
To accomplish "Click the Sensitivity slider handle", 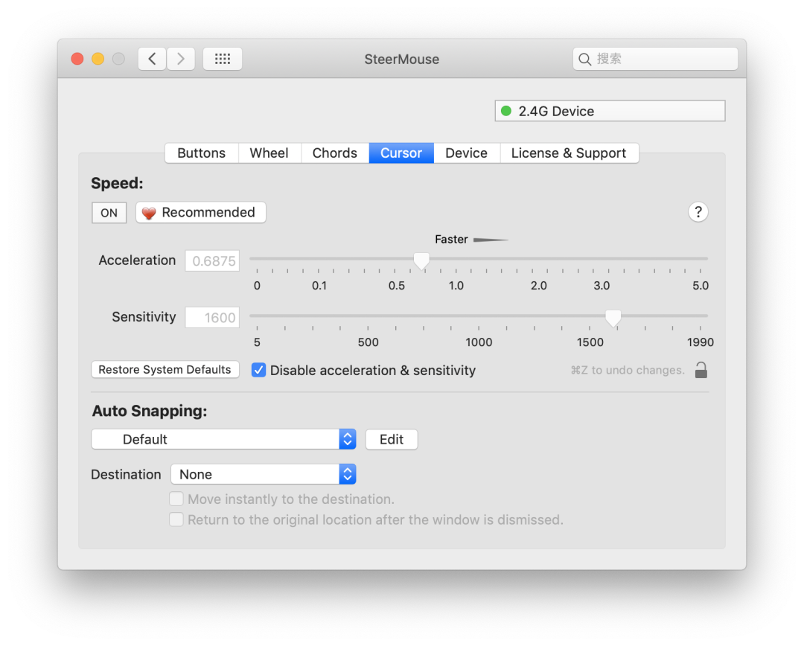I will (613, 318).
